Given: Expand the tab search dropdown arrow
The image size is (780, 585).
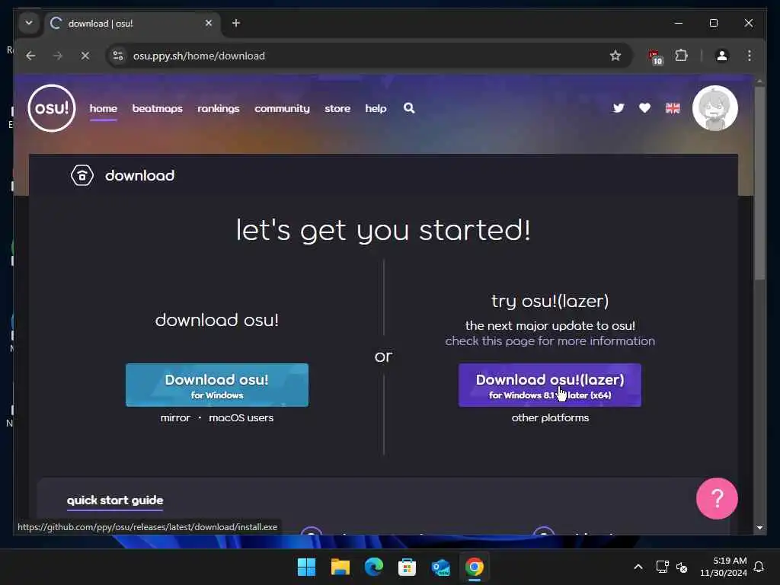Looking at the screenshot, I should (29, 23).
